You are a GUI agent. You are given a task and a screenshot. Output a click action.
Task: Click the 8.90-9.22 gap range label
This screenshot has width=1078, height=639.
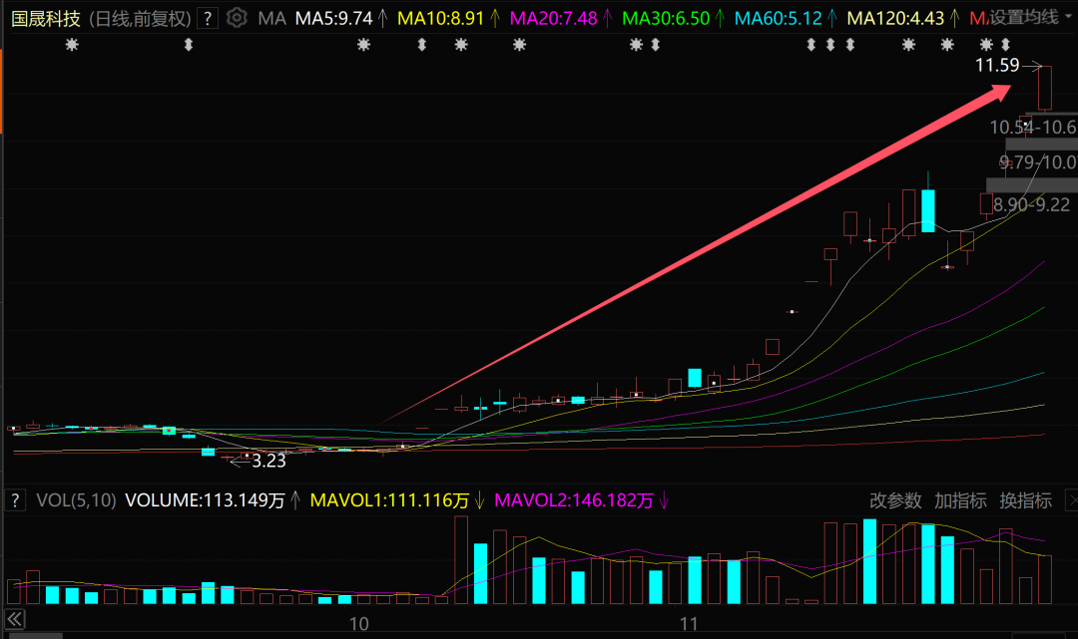click(1031, 204)
